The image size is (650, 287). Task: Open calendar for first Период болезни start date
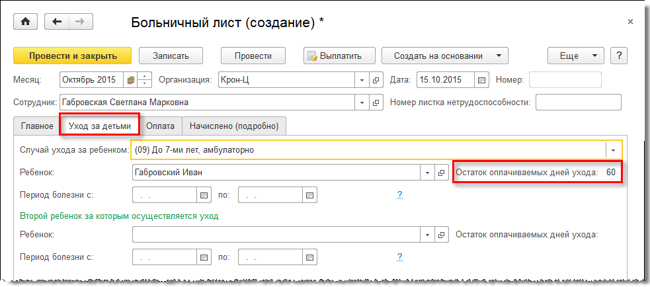point(204,195)
